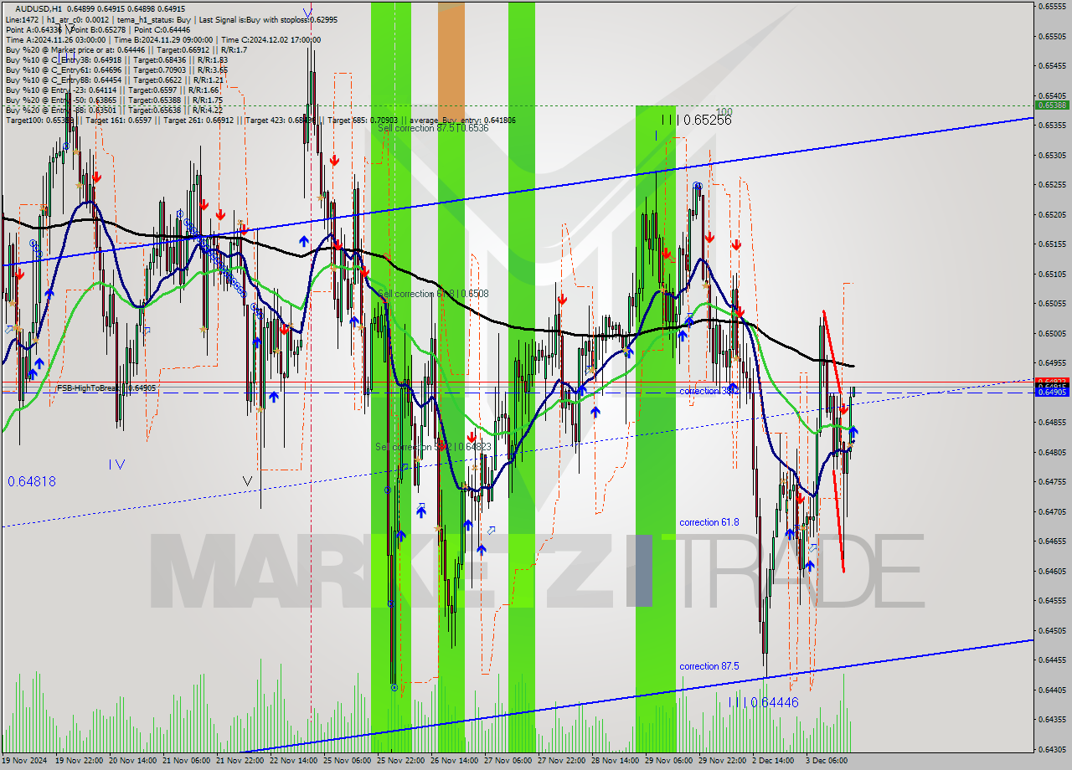Image resolution: width=1072 pixels, height=770 pixels.
Task: Click the red 0.64923 price tag
Action: pyautogui.click(x=1052, y=382)
